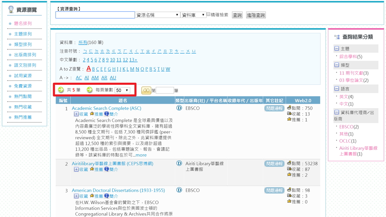386x217 pixels.
Task: Click the 進階查詢 button
Action: (x=256, y=15)
